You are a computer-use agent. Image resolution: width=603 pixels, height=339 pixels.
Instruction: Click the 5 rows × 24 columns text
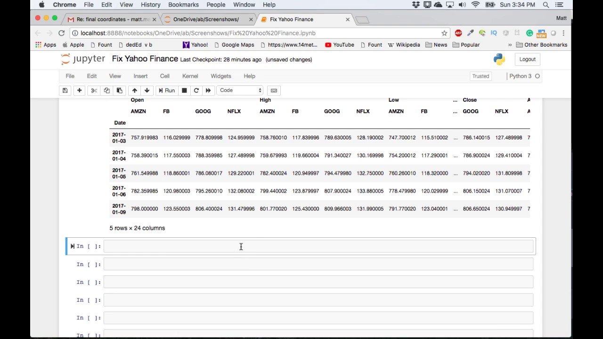[x=137, y=228]
